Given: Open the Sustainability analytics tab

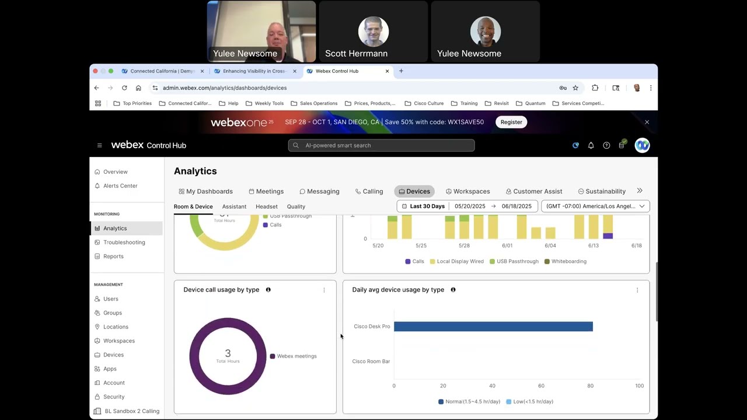Looking at the screenshot, I should (x=602, y=191).
